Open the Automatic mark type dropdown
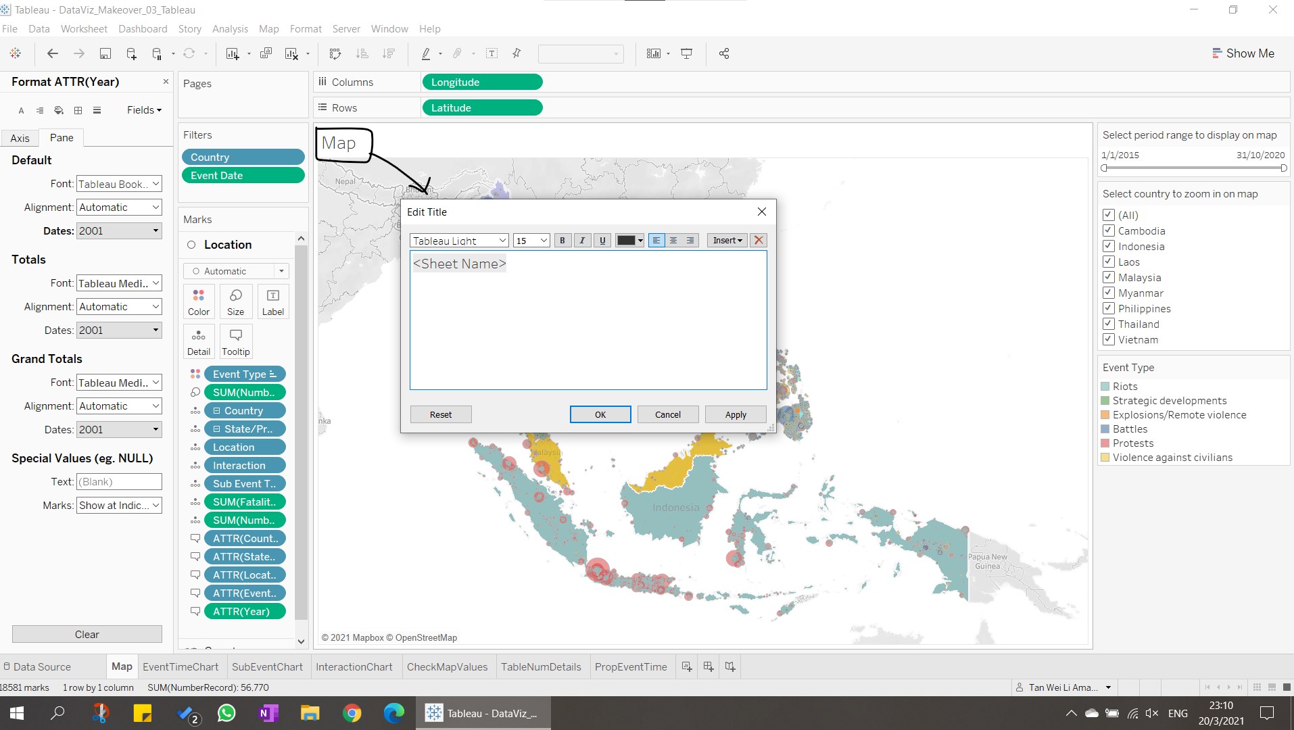This screenshot has height=730, width=1294. tap(236, 271)
